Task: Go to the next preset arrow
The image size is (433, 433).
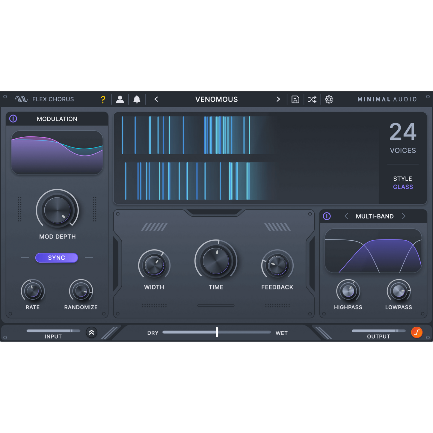Action: 278,99
